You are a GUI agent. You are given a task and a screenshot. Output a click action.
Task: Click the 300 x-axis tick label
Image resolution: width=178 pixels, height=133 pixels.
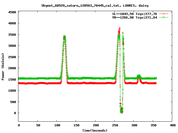click(134, 125)
